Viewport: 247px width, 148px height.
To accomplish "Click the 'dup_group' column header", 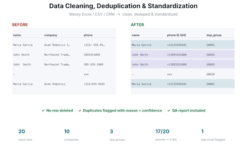I will 214,35.
